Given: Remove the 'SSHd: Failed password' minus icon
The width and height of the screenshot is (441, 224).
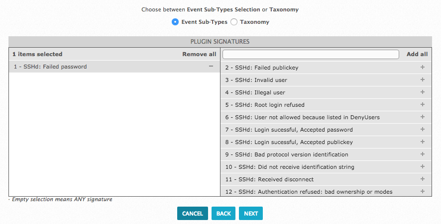Looking at the screenshot, I should (211, 67).
